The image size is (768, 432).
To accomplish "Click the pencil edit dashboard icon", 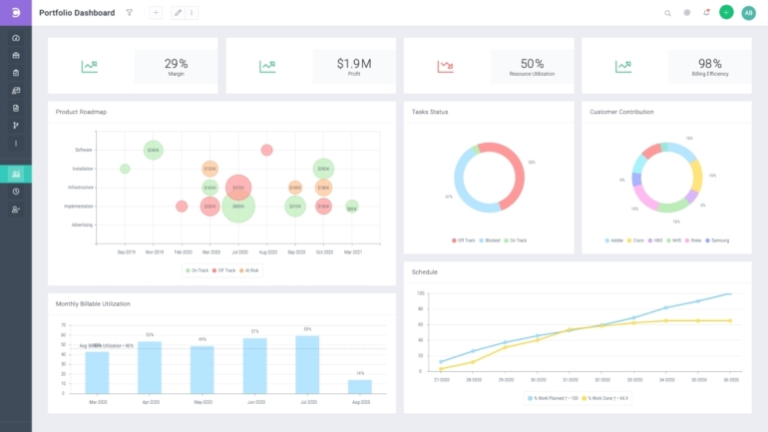I will pos(178,13).
